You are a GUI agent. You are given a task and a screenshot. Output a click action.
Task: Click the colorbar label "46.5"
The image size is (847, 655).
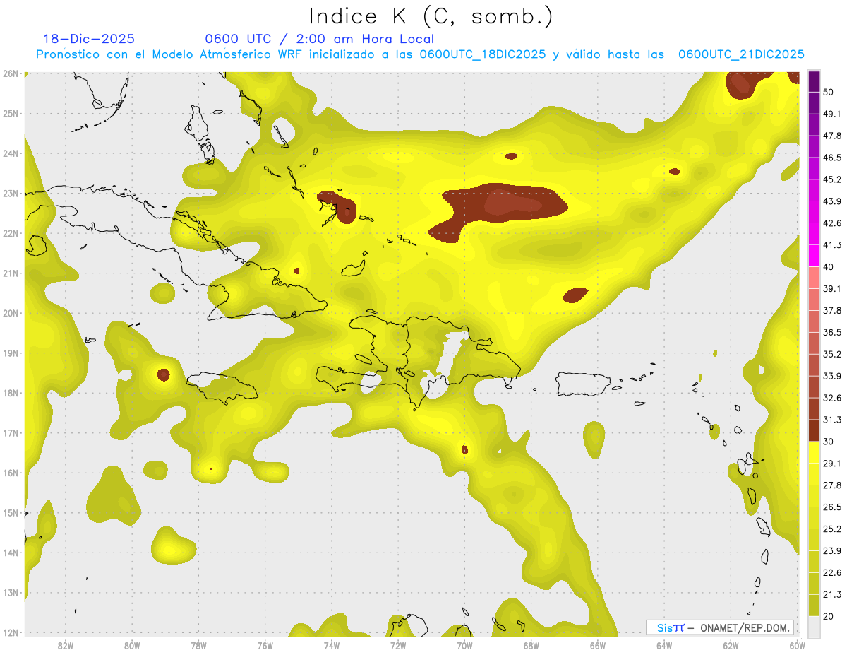831,158
